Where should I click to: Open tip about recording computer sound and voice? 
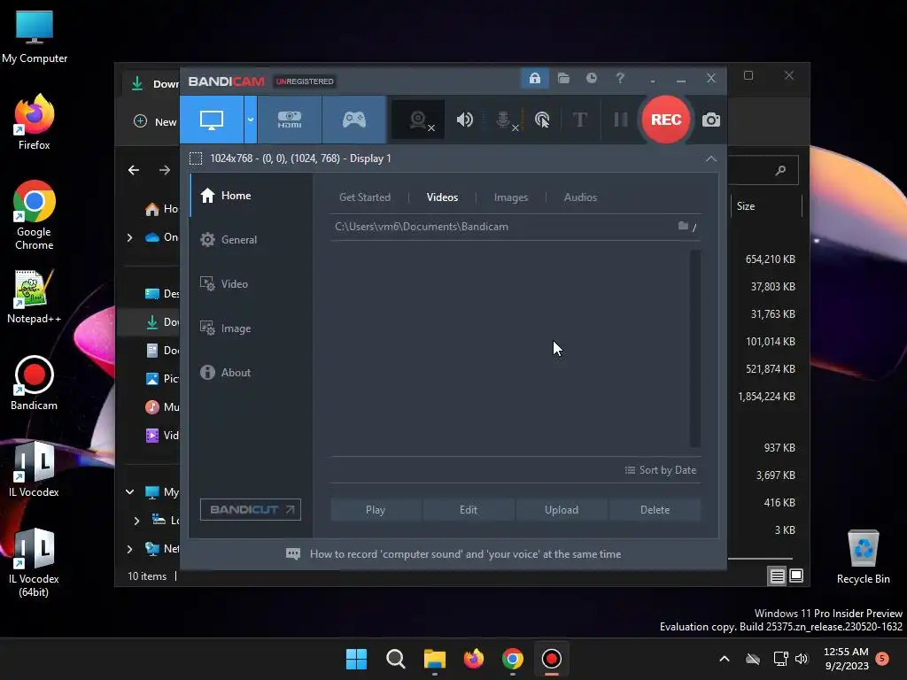click(x=454, y=554)
